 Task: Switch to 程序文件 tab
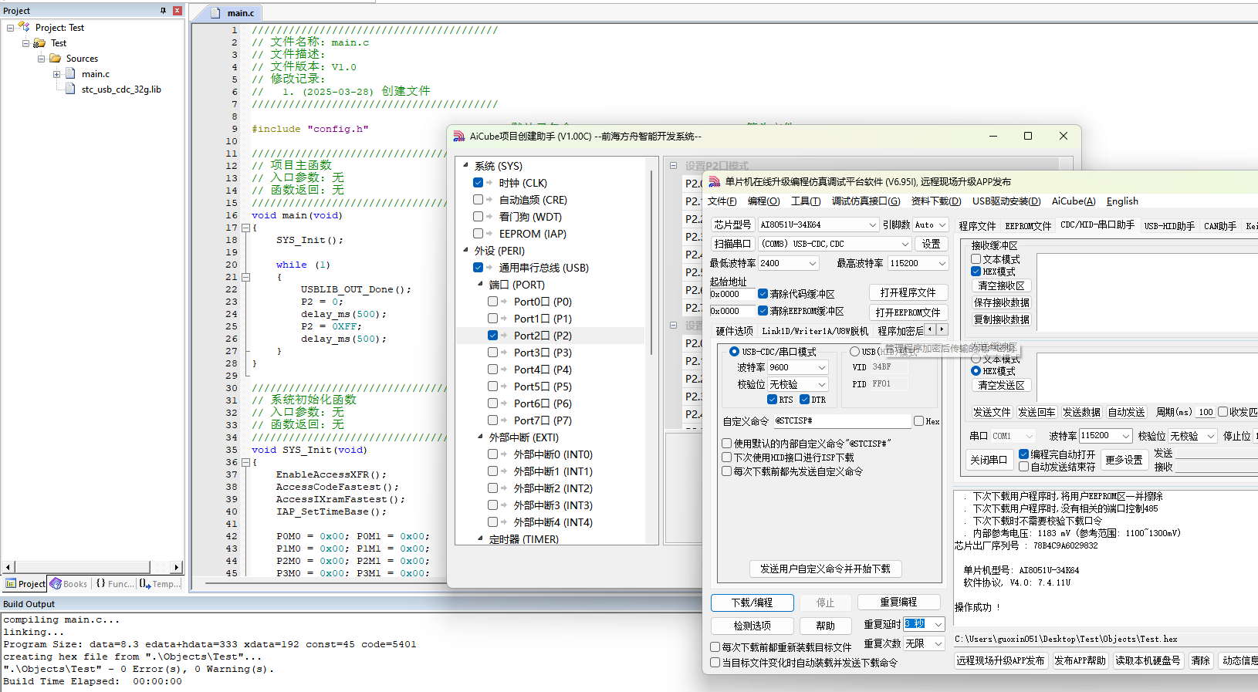pos(977,226)
